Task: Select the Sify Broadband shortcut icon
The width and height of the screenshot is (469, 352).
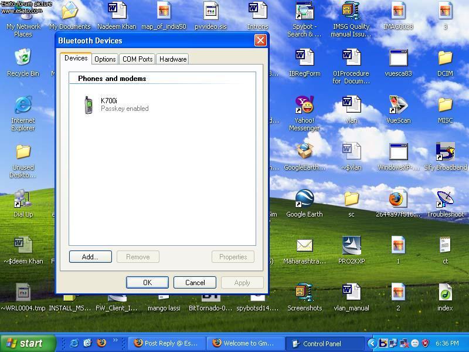Action: click(445, 151)
